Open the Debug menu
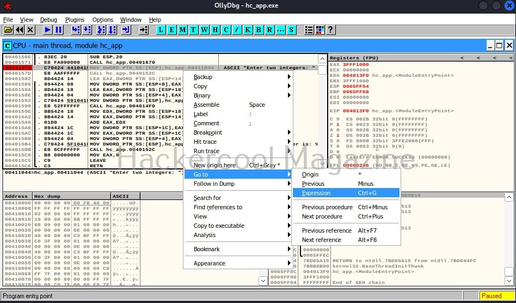The height and width of the screenshot is (303, 516). (x=48, y=20)
